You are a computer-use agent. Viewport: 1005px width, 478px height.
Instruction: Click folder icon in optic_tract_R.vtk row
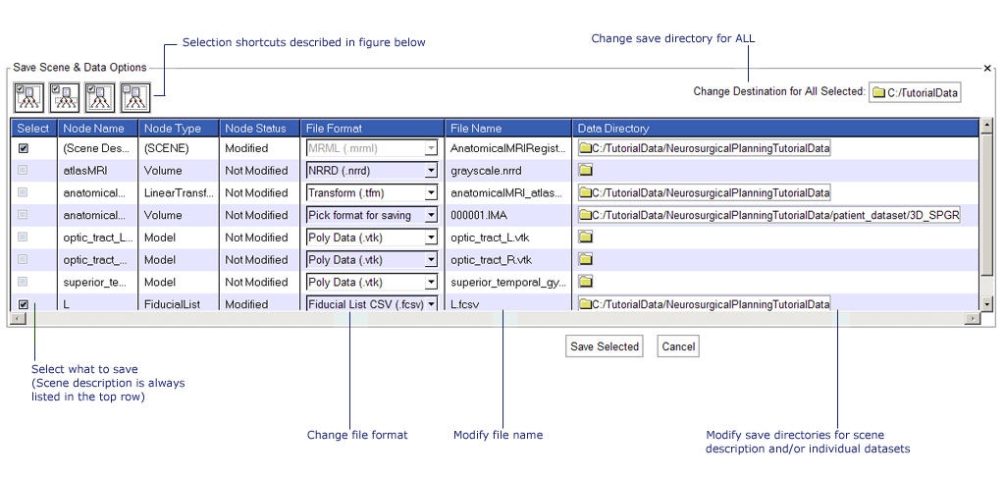[586, 260]
